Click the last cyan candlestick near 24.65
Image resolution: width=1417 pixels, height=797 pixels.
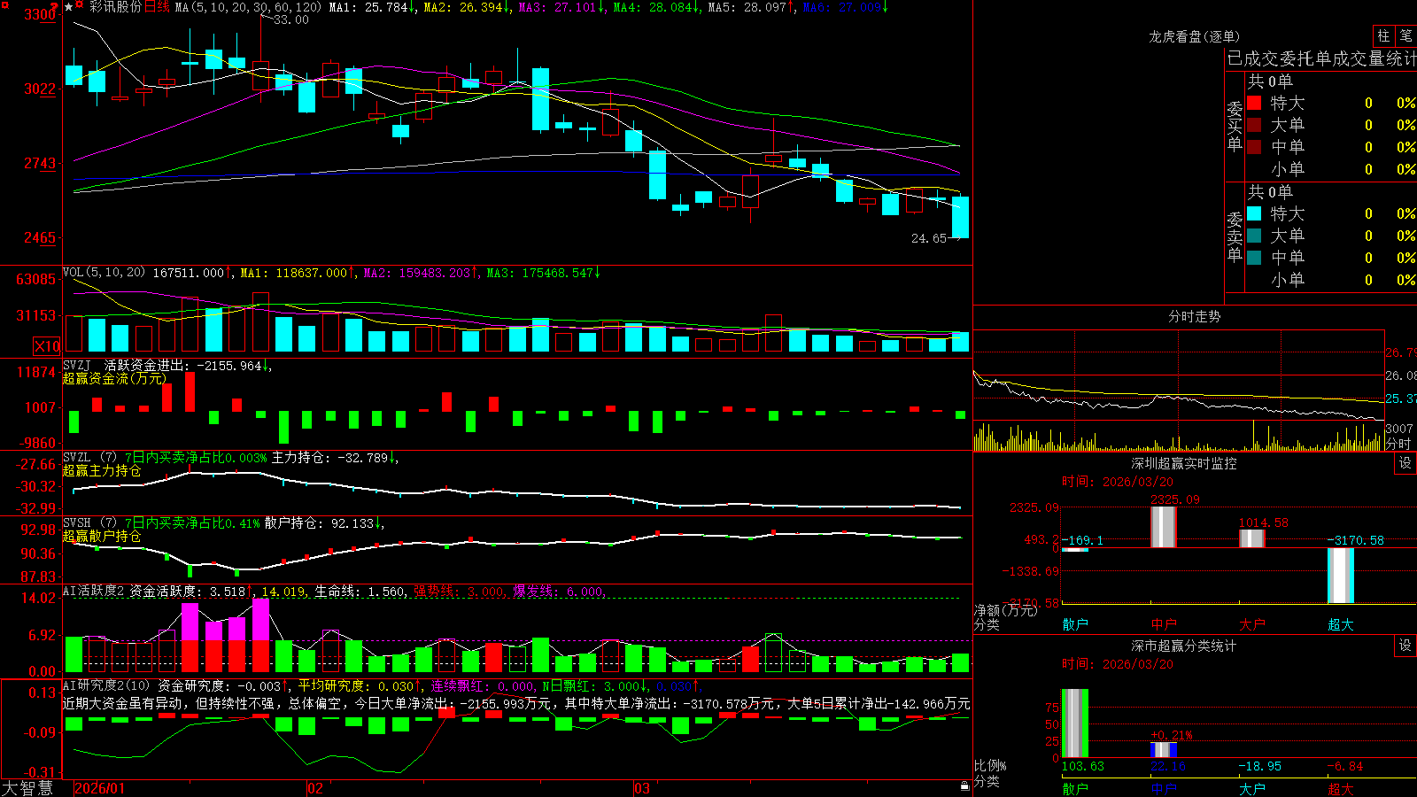tap(960, 217)
